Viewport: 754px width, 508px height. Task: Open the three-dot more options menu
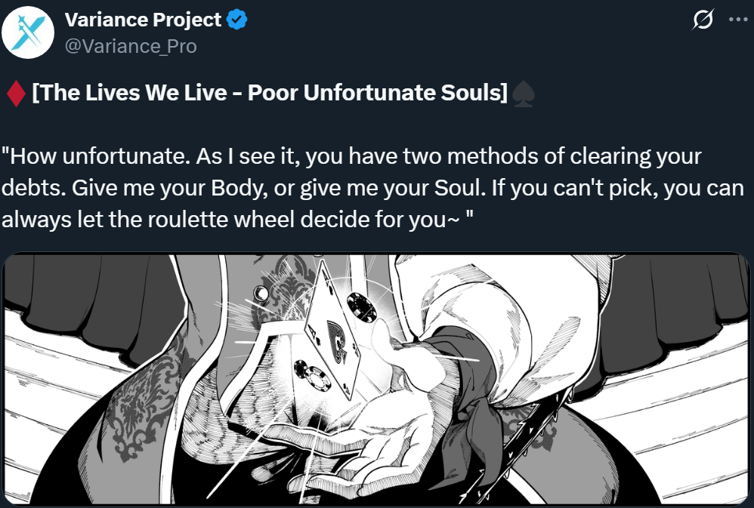click(x=737, y=21)
